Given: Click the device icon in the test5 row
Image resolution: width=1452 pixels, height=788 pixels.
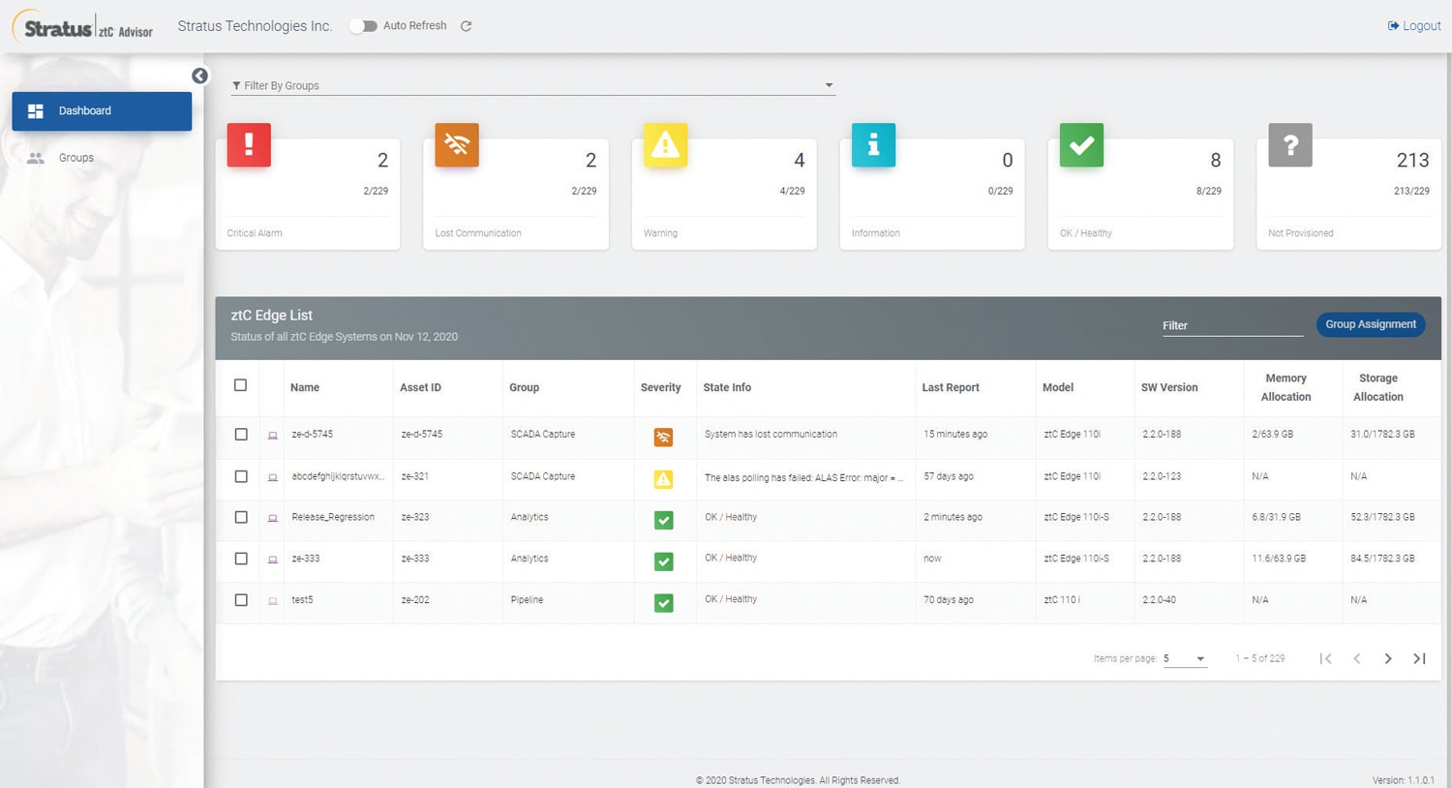Looking at the screenshot, I should pyautogui.click(x=273, y=601).
